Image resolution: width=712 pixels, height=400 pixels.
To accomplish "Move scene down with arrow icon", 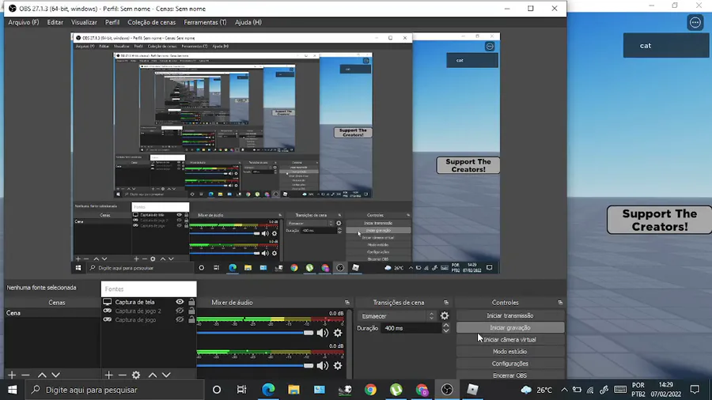I will pos(56,375).
